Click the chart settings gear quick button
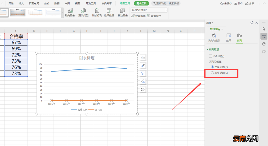Image resolution: width=268 pixels, height=146 pixels. [143, 89]
